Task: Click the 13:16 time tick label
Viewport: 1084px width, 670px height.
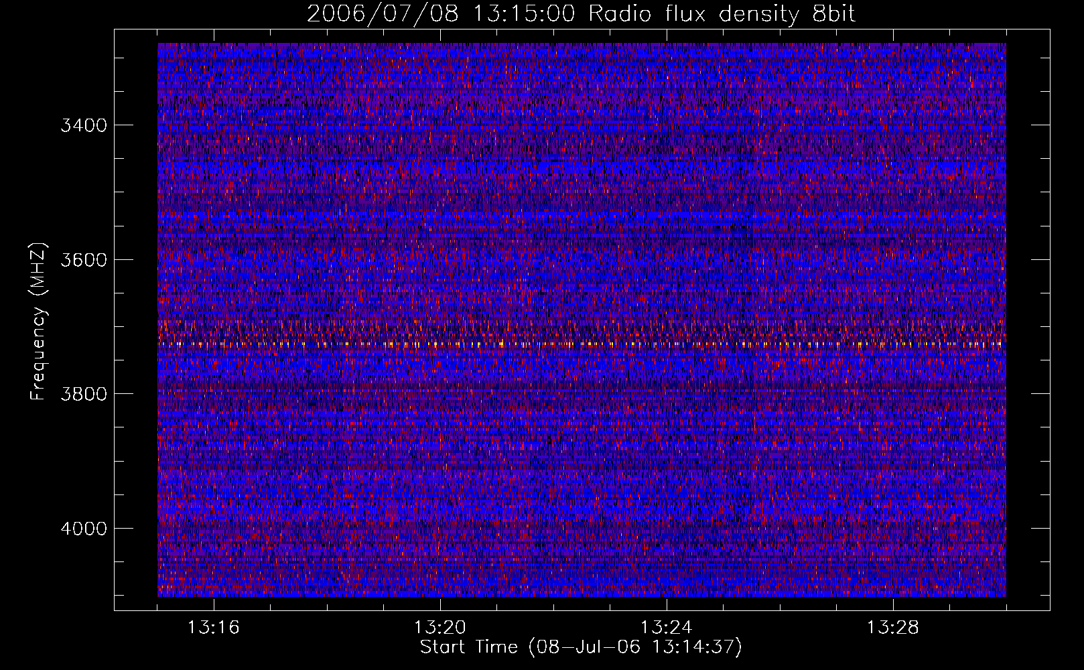Action: click(214, 628)
